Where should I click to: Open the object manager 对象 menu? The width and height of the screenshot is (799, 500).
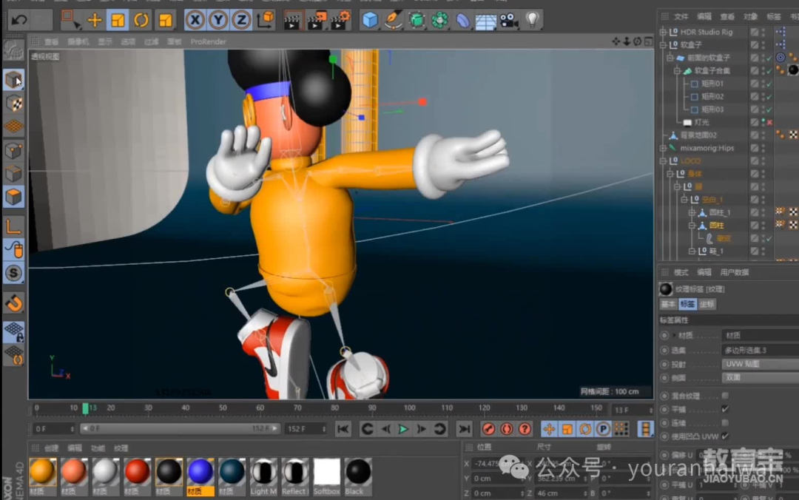pyautogui.click(x=750, y=17)
